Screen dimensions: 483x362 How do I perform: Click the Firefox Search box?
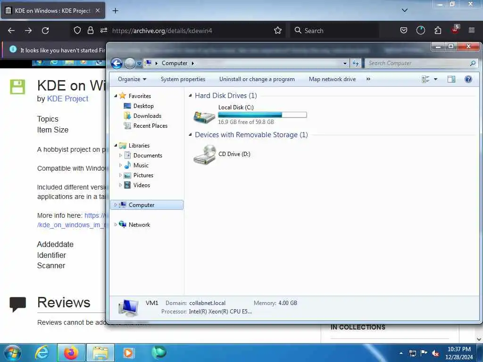334,31
